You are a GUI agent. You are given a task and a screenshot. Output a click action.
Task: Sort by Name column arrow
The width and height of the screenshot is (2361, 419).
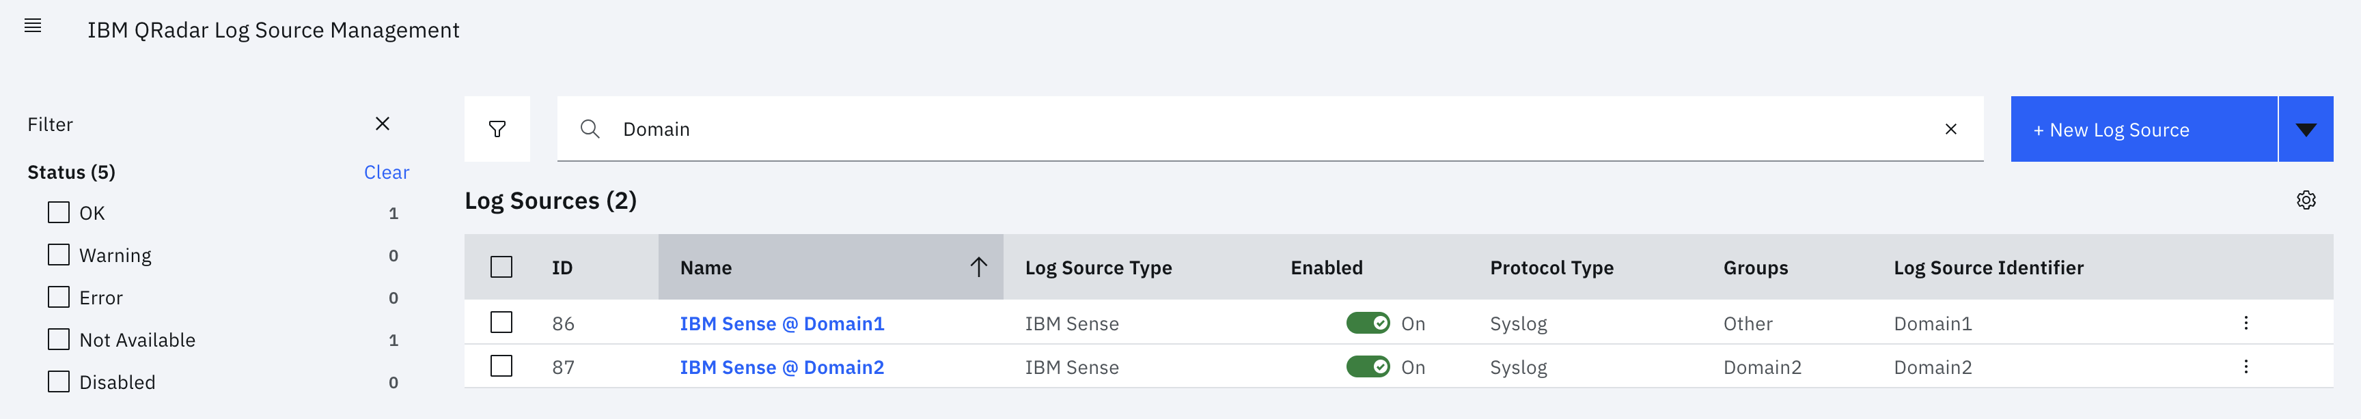click(x=978, y=267)
